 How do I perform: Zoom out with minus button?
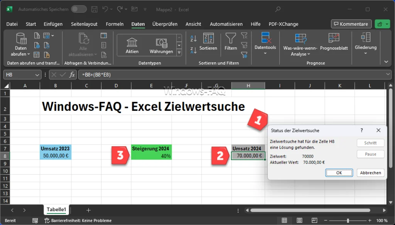326,220
